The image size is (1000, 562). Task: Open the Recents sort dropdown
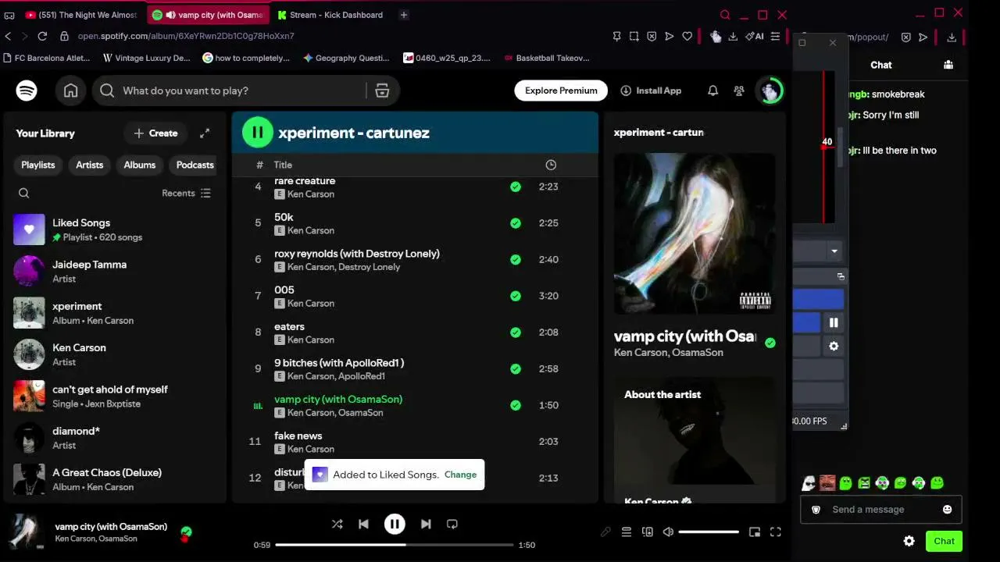[187, 193]
